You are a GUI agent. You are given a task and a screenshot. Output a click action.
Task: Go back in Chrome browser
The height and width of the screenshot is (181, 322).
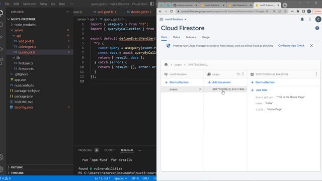tap(160, 11)
